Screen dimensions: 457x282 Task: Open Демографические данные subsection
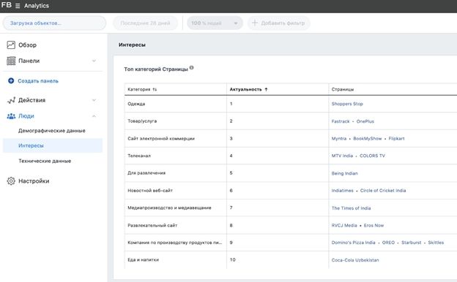point(52,131)
